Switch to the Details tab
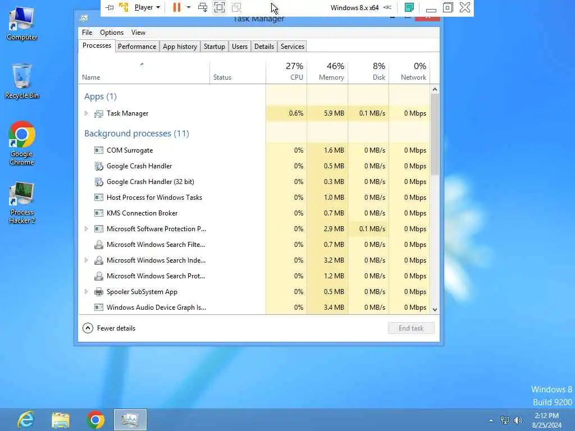The height and width of the screenshot is (431, 575). tap(264, 47)
